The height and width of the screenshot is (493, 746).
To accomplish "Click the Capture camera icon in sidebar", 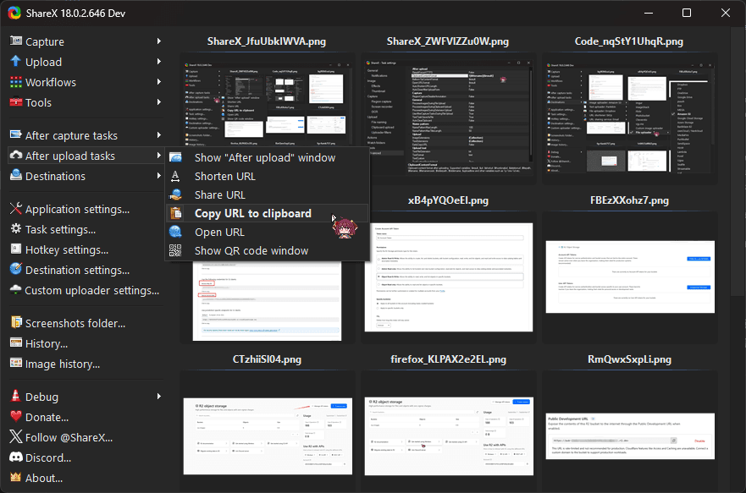I will pos(15,41).
